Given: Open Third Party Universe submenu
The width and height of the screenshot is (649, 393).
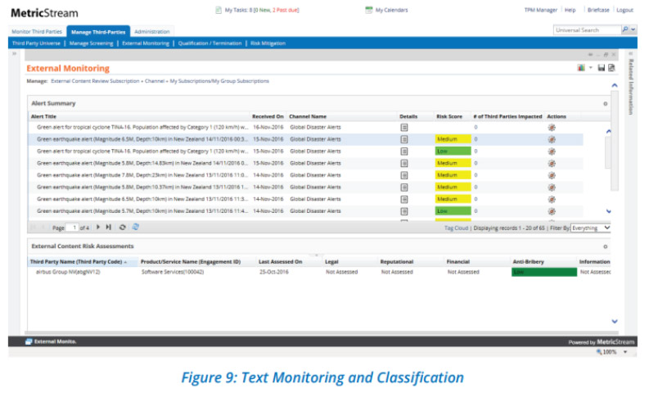Looking at the screenshot, I should [36, 43].
